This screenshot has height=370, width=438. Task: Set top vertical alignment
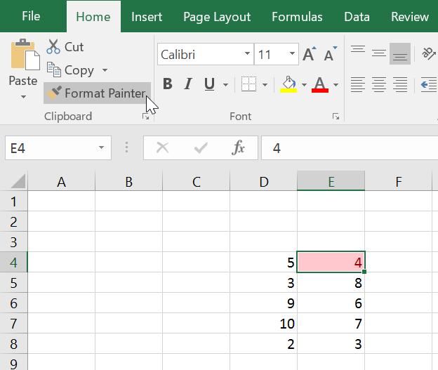[x=358, y=49]
